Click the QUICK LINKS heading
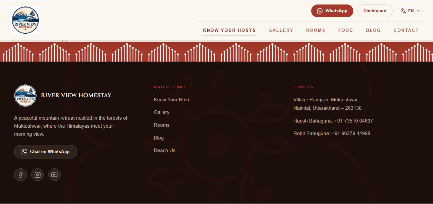This screenshot has width=433, height=204. (x=170, y=87)
